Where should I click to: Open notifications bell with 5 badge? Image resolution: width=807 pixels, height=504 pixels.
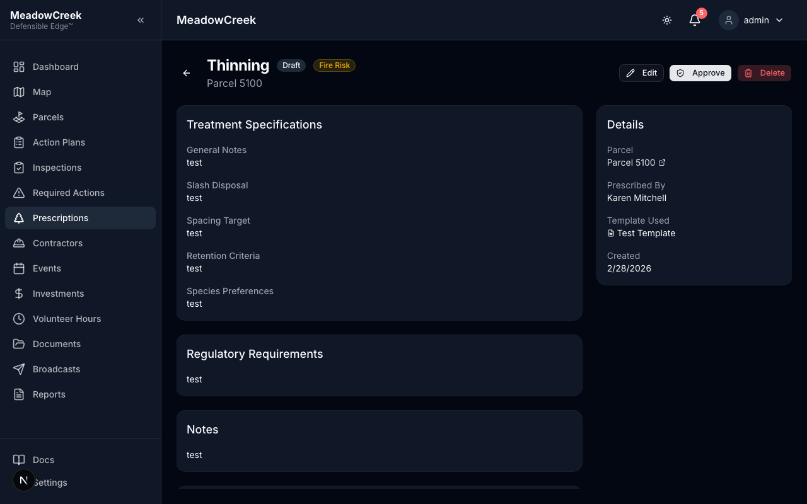695,20
